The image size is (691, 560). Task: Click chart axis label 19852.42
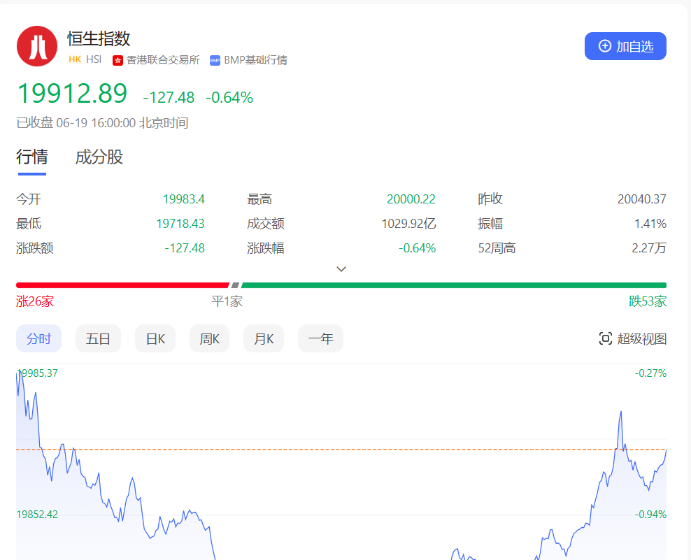[x=37, y=514]
